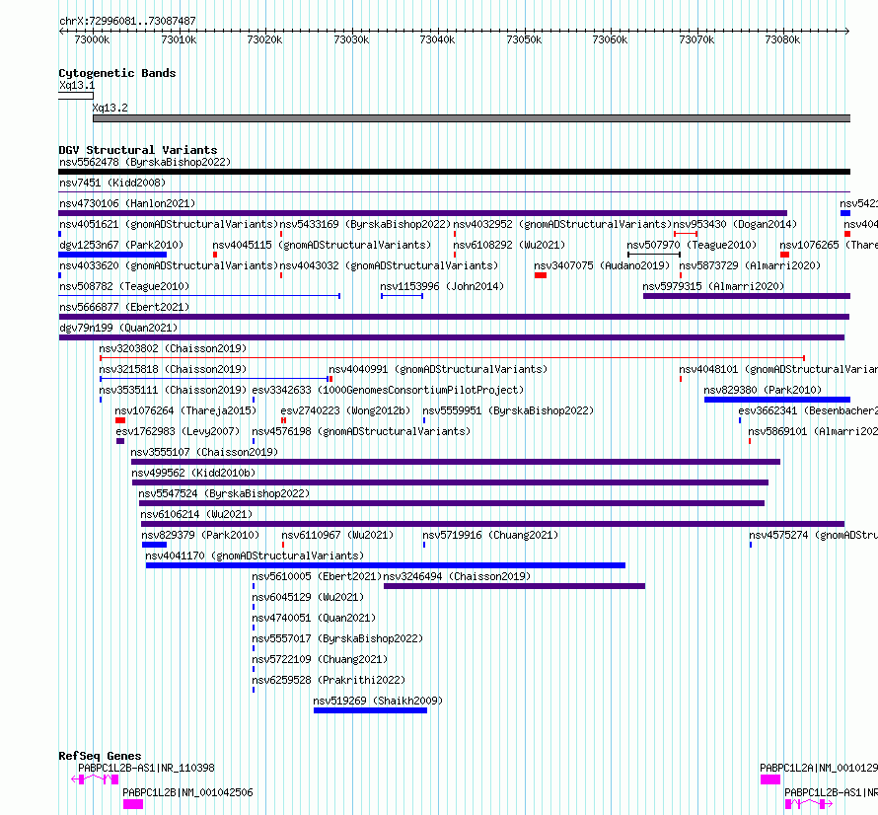The image size is (878, 815).
Task: Open nsv4041170 (gnomADStructuralVariants) label
Action: [x=255, y=556]
